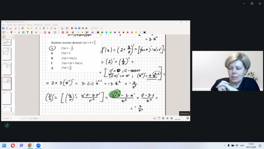The height and width of the screenshot is (149, 264).
Task: Toggle the thick pen size dot
Action: 87,32
